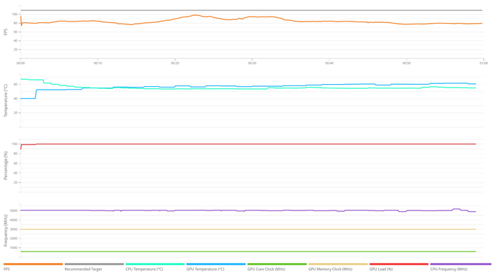Select the GPU Memory Clock (MHz) legend label
The image size is (493, 280).
pos(330,269)
